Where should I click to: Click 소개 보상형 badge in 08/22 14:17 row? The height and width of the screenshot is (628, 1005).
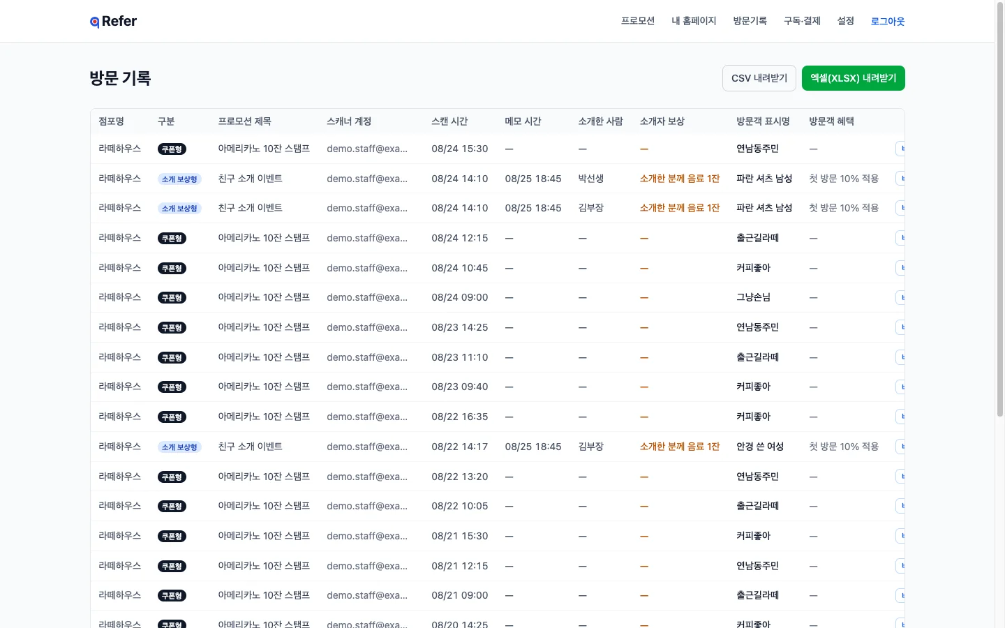(179, 447)
